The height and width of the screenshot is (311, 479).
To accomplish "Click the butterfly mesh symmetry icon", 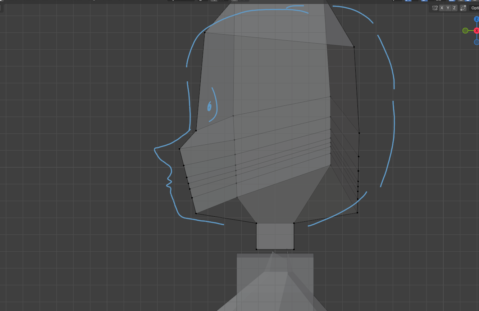I will point(435,8).
